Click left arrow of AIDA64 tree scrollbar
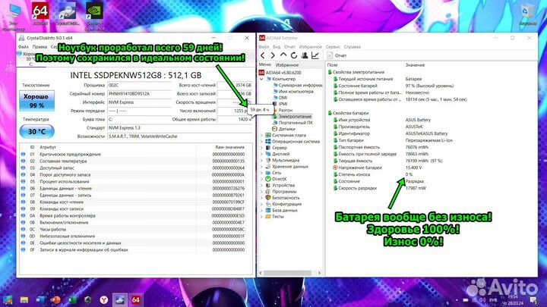Image resolution: width=547 pixels, height=307 pixels. pos(261,273)
